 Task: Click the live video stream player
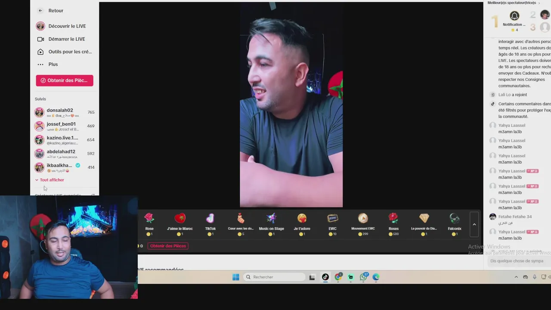[291, 105]
